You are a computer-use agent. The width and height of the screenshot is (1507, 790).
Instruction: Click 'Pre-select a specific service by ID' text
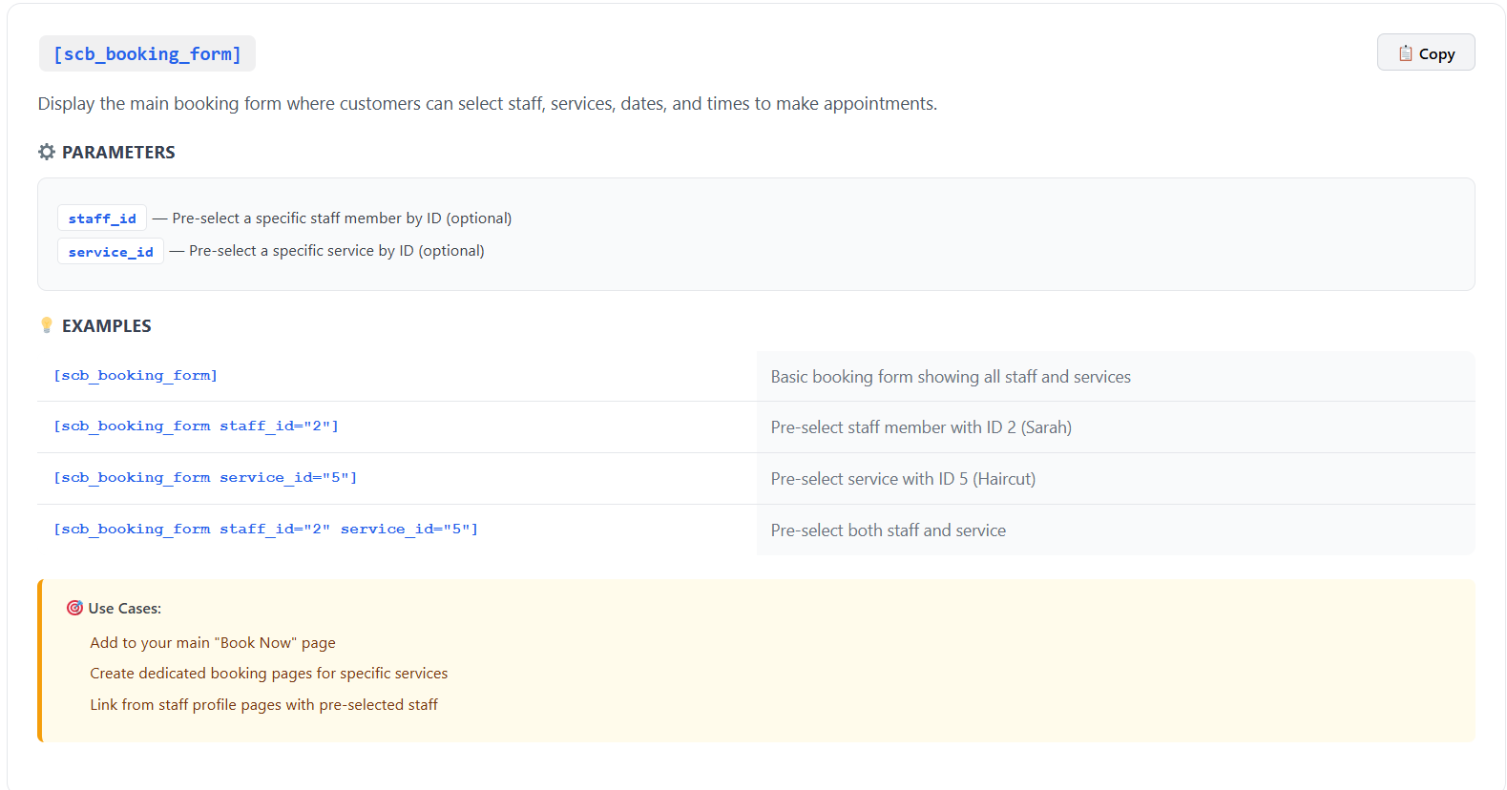point(337,251)
